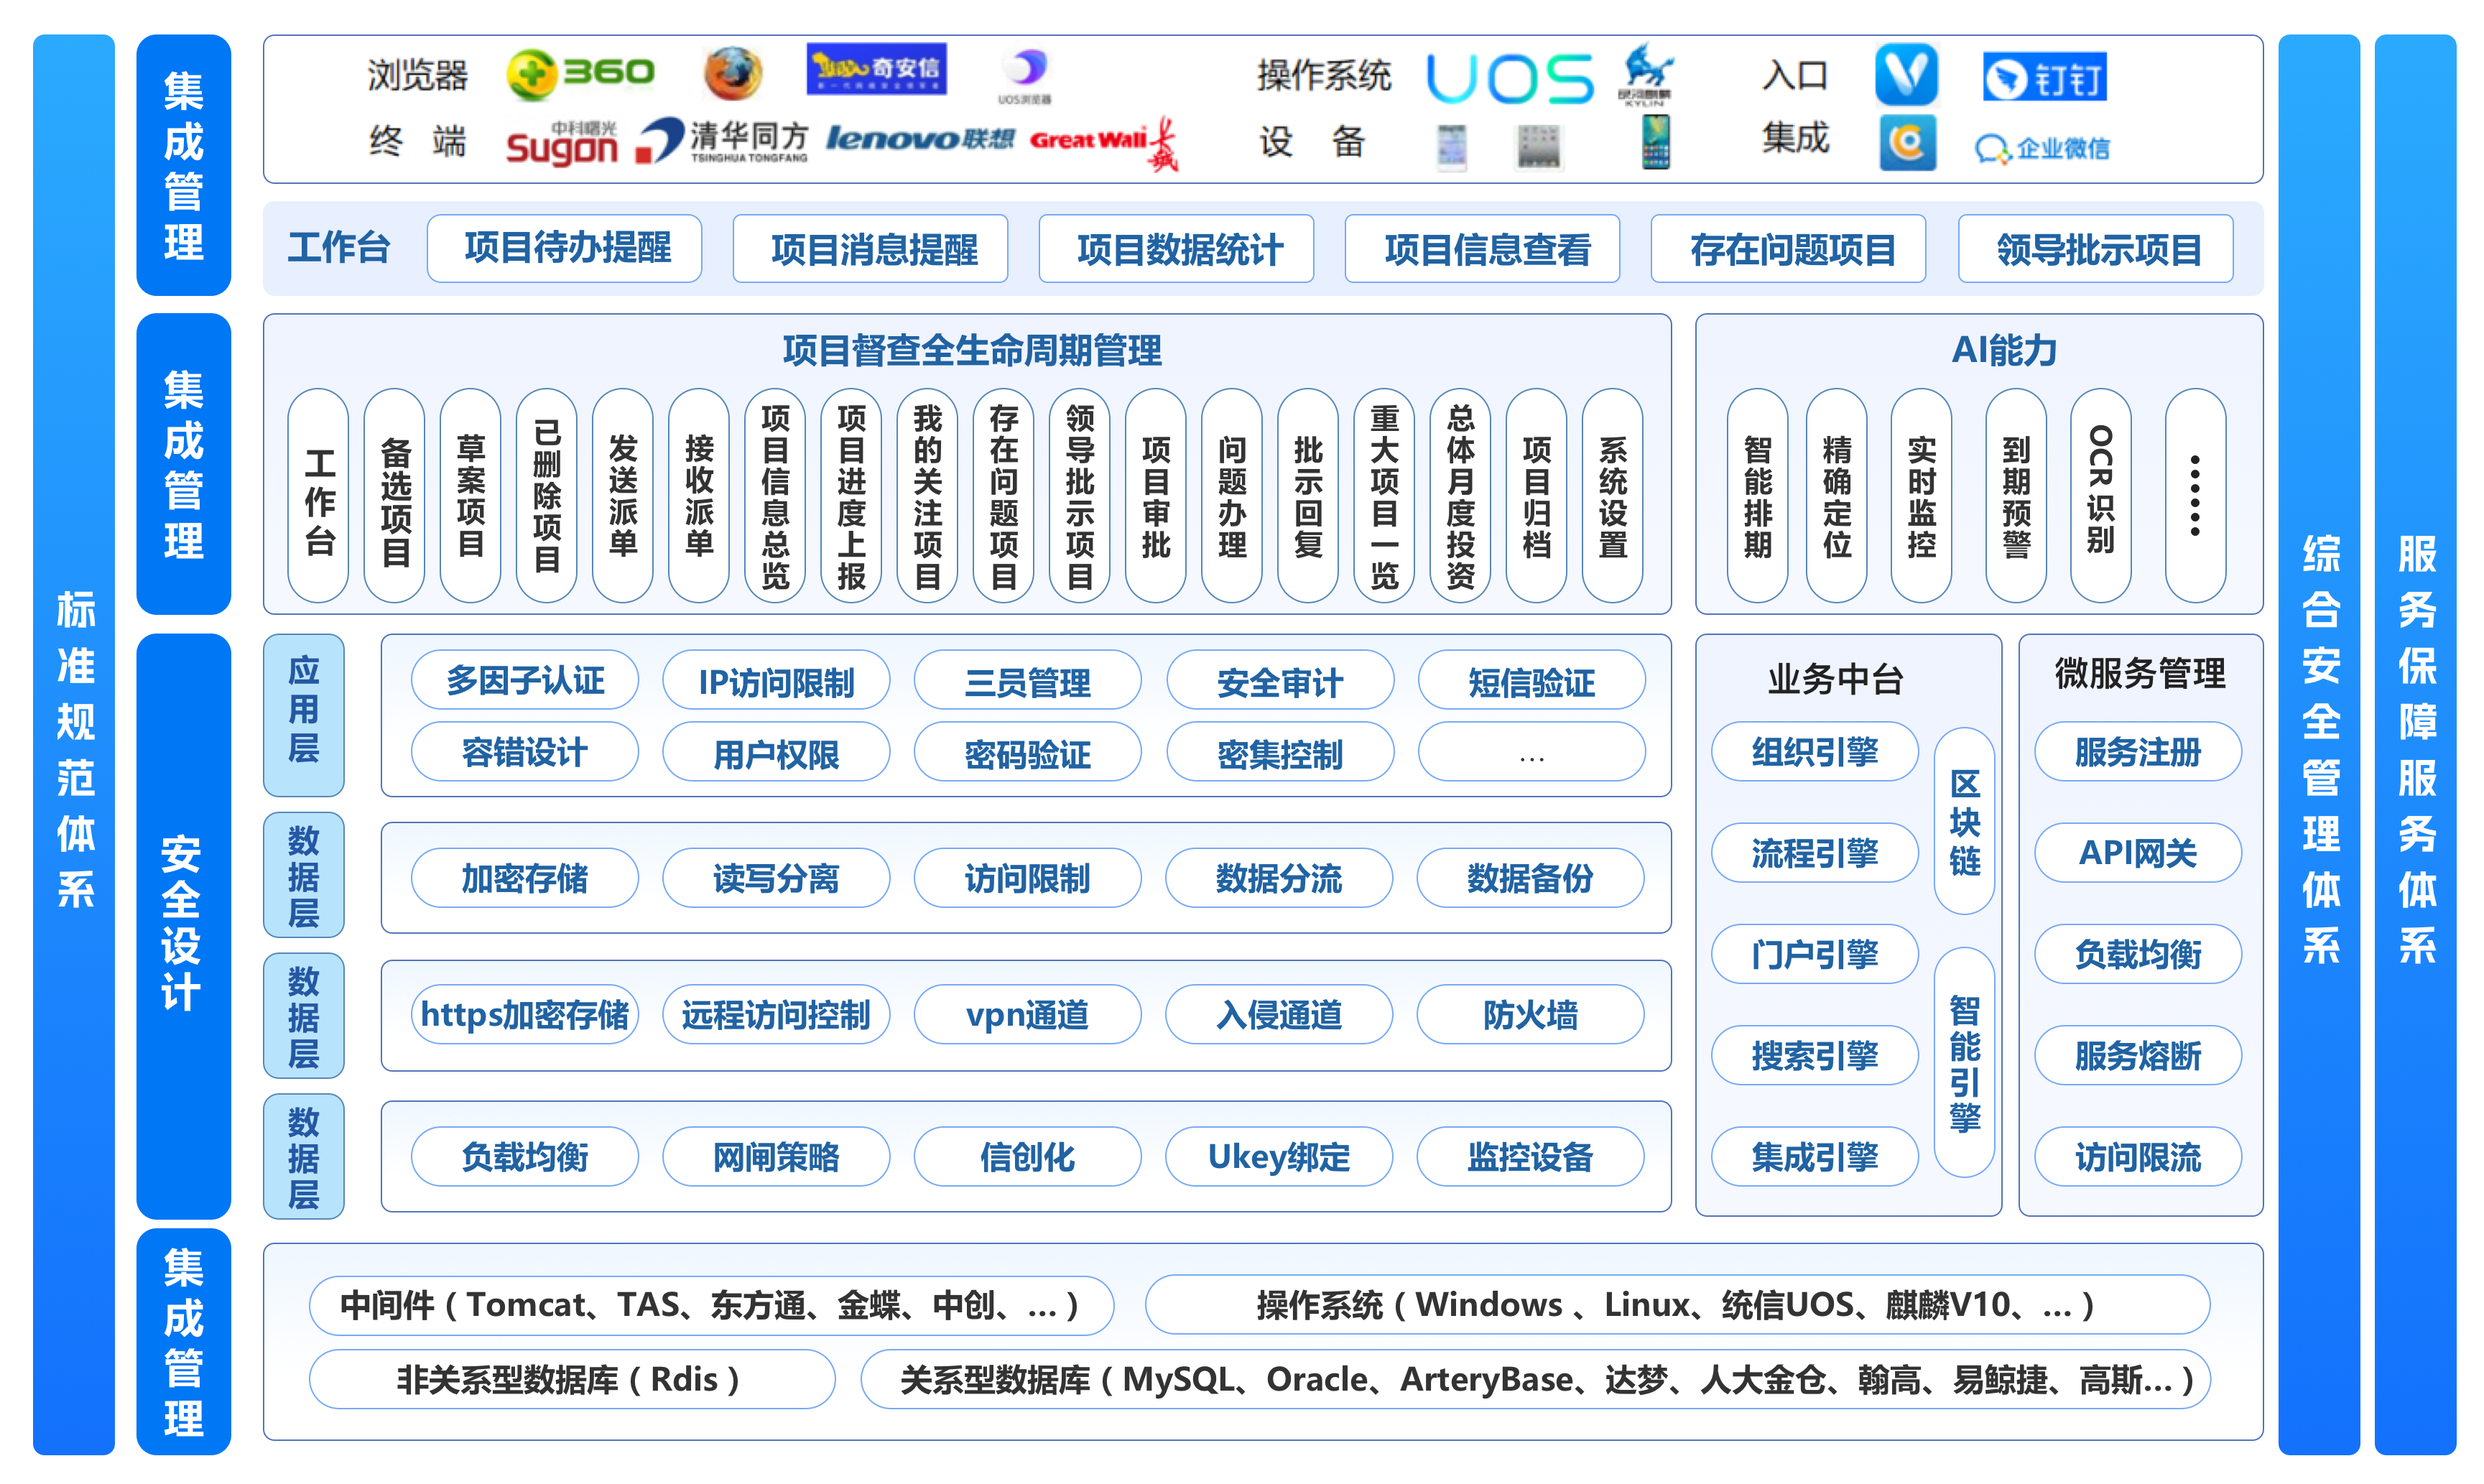Click the API网关 item
The height and width of the screenshot is (1484, 2484).
(x=2138, y=853)
